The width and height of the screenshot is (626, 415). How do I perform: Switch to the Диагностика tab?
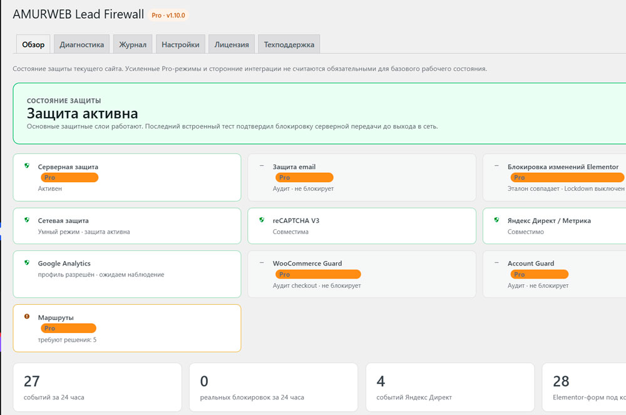tap(82, 44)
